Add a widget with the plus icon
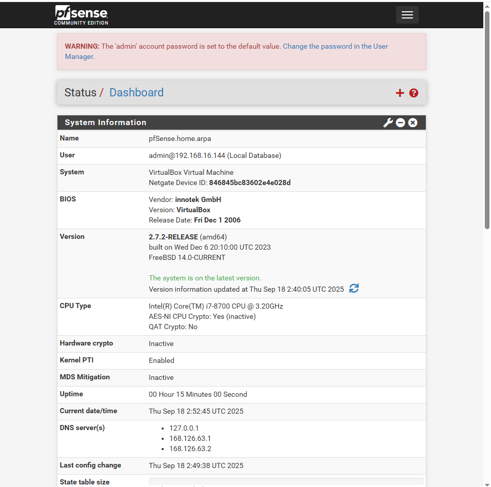The height and width of the screenshot is (487, 491). [400, 93]
